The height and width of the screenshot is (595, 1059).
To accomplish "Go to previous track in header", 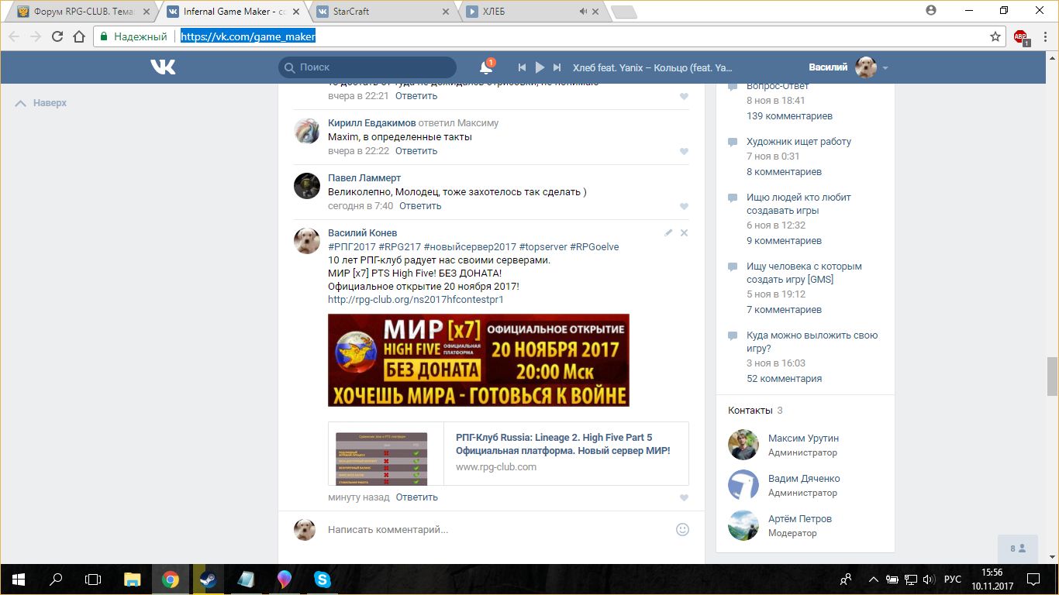I will 523,67.
